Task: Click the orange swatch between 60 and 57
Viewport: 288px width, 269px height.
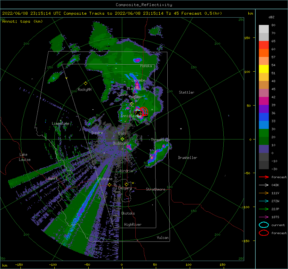Action: click(x=264, y=53)
